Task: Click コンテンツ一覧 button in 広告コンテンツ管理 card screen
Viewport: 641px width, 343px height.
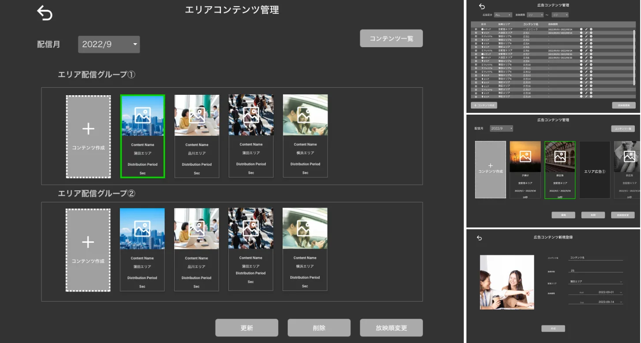Action: click(x=622, y=129)
